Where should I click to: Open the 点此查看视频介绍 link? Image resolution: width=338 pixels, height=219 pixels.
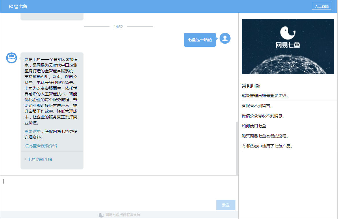tap(41, 146)
